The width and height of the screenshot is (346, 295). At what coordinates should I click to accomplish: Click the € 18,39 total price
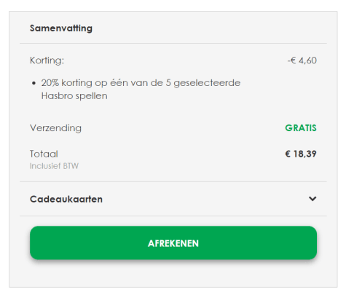click(301, 154)
